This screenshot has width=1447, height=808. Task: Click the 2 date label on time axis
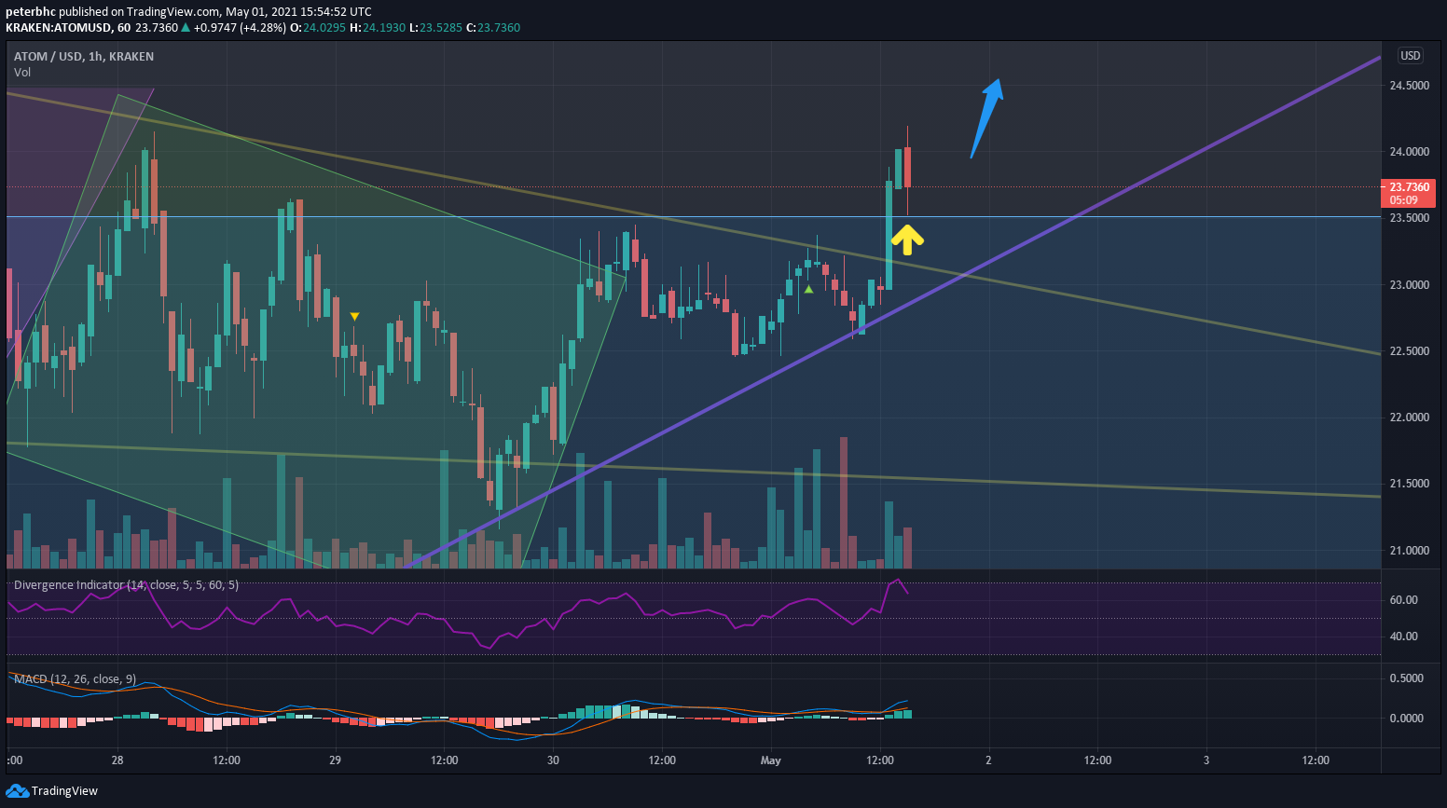(989, 760)
